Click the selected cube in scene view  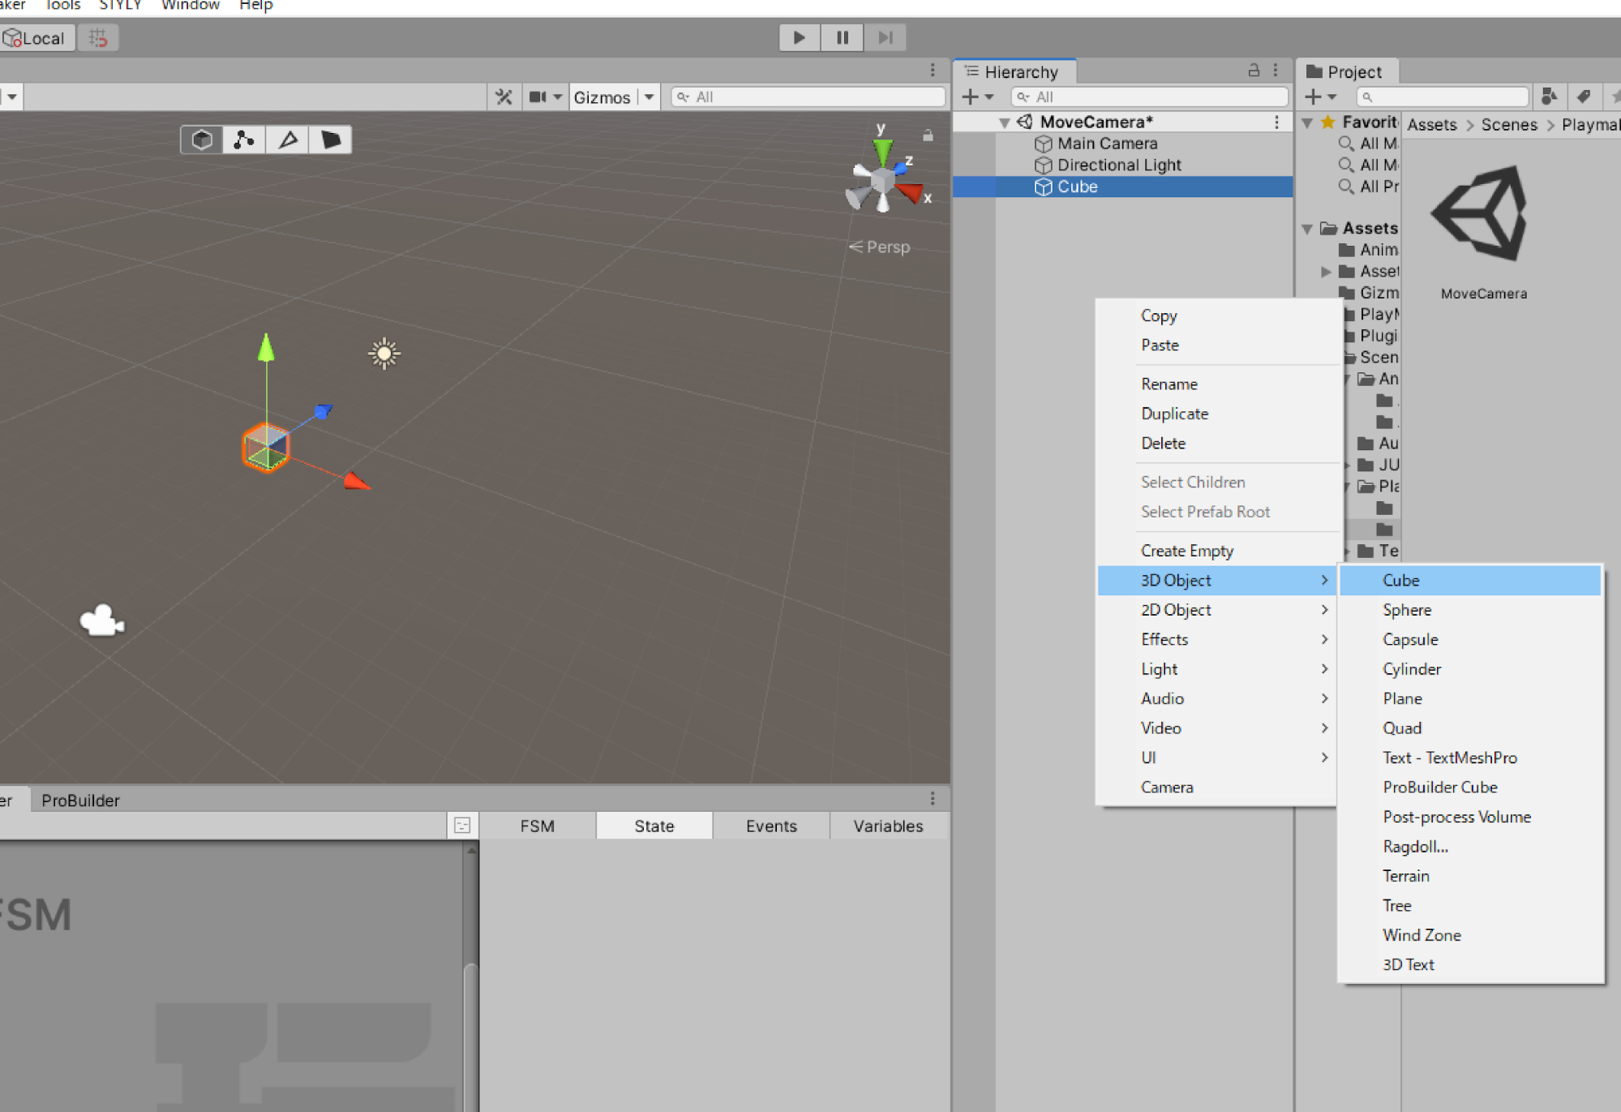tap(265, 447)
